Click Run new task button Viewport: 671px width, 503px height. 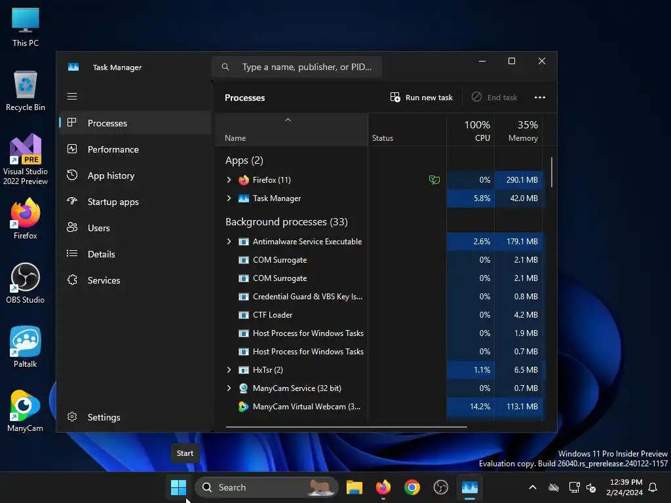point(421,98)
